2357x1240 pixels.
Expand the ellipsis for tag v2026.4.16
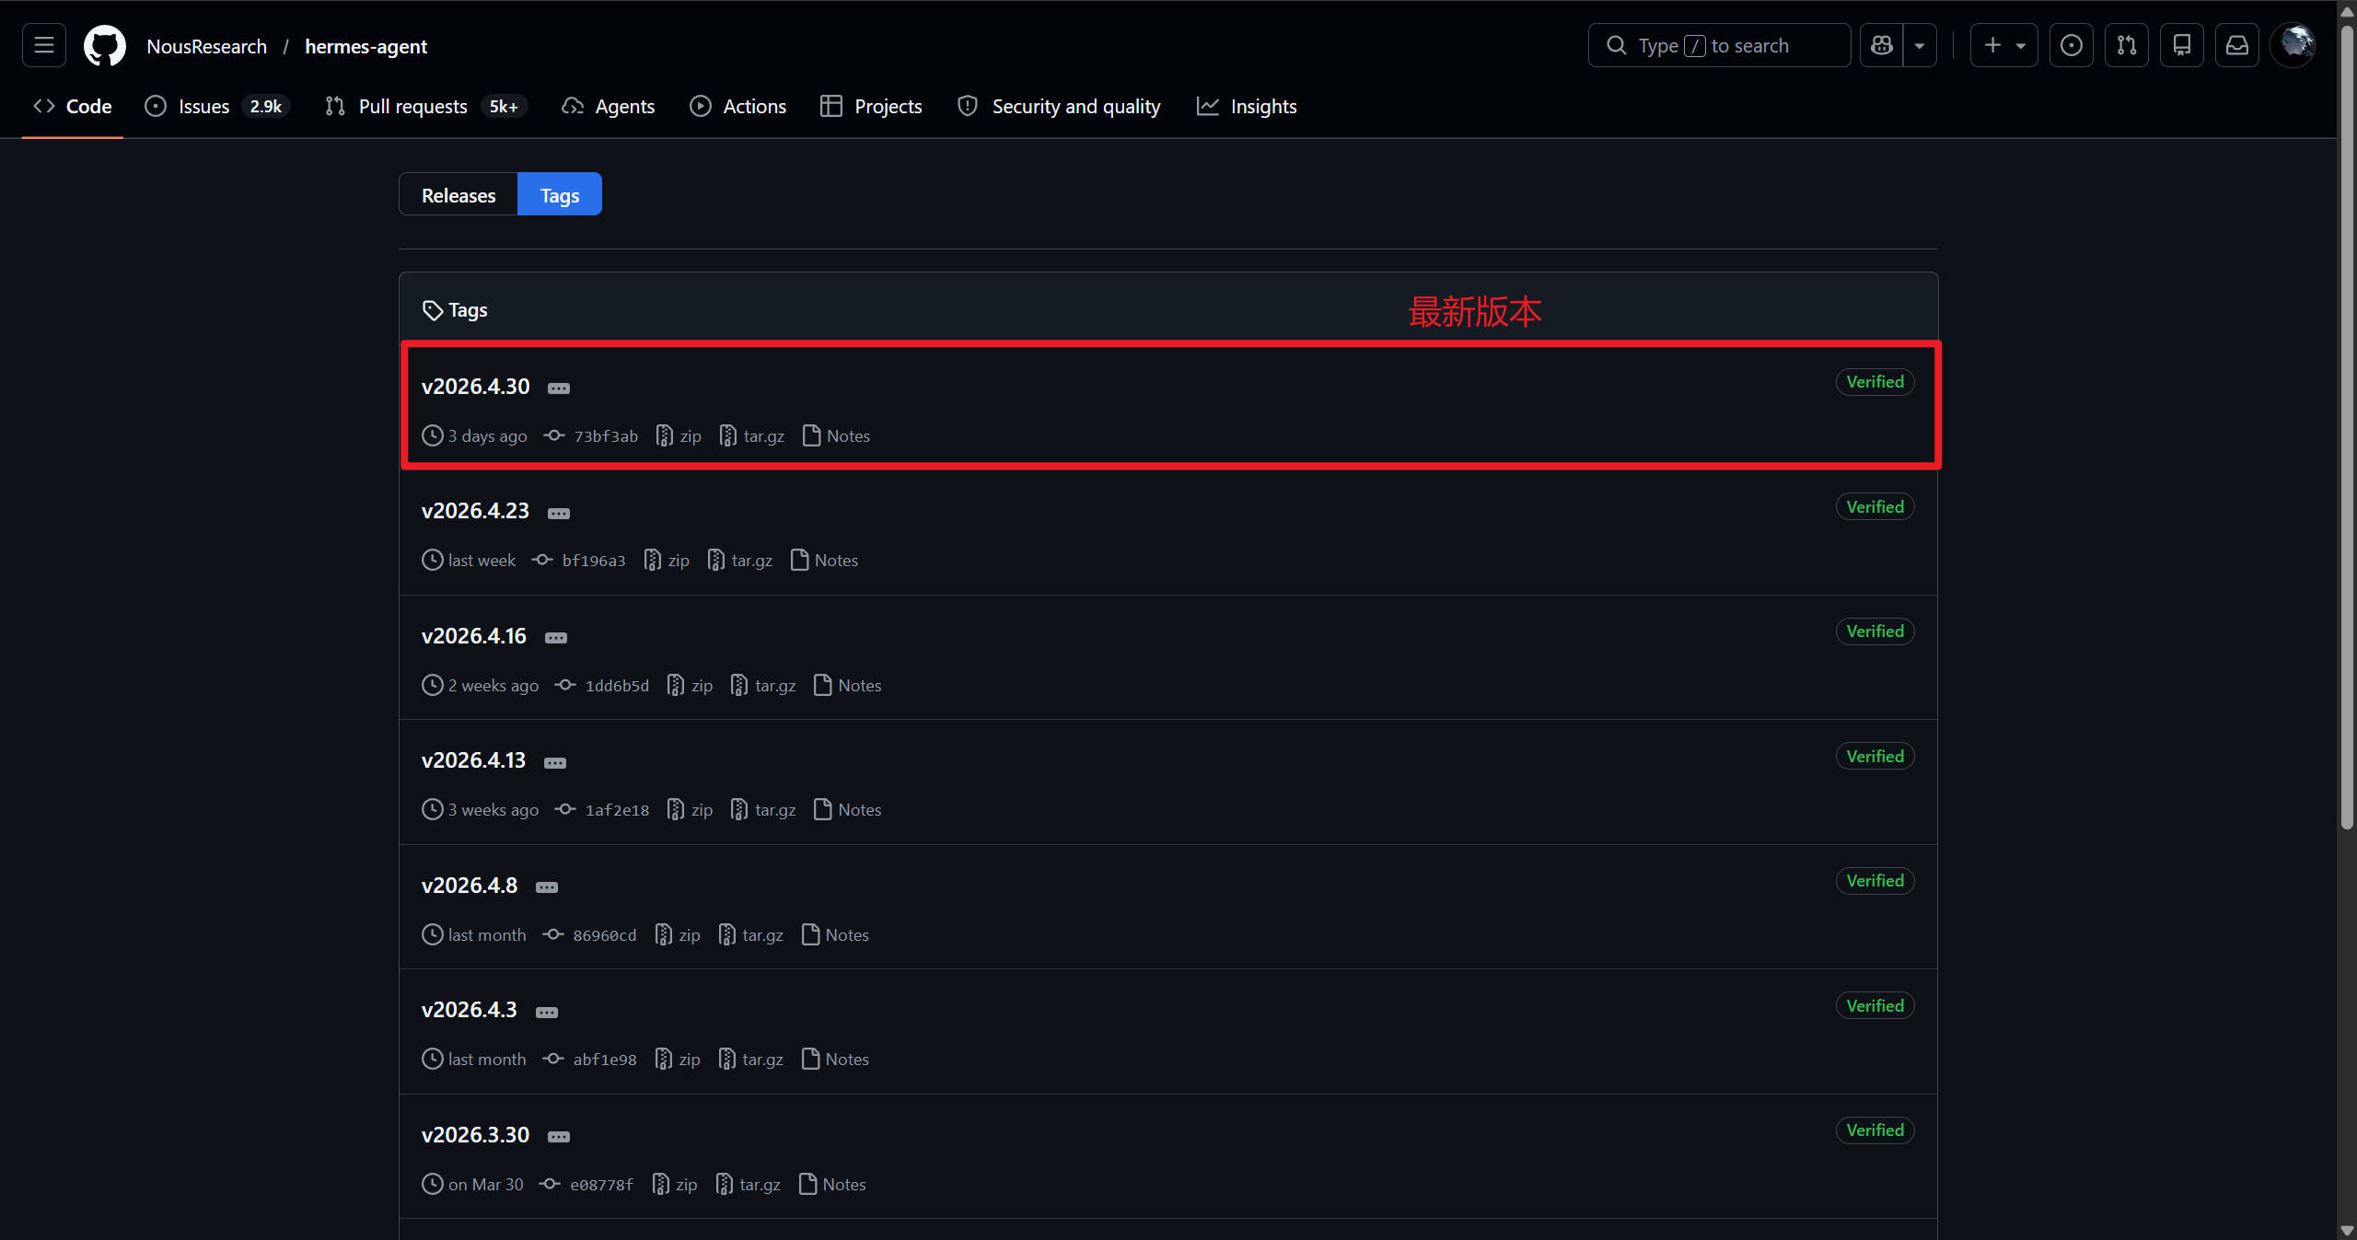coord(556,638)
